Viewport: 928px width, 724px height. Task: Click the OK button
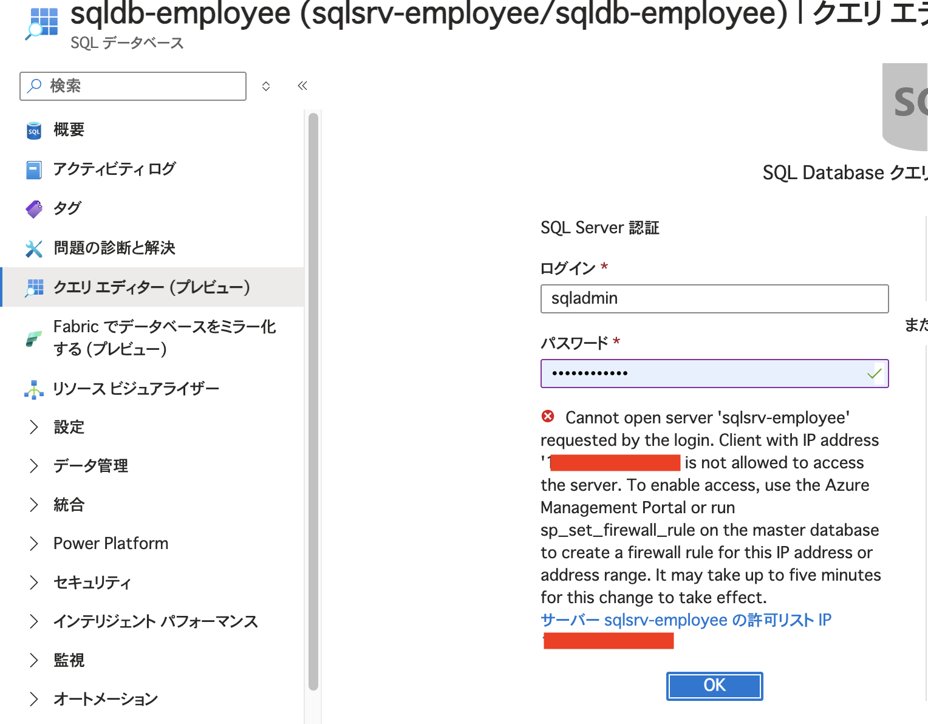pyautogui.click(x=714, y=685)
